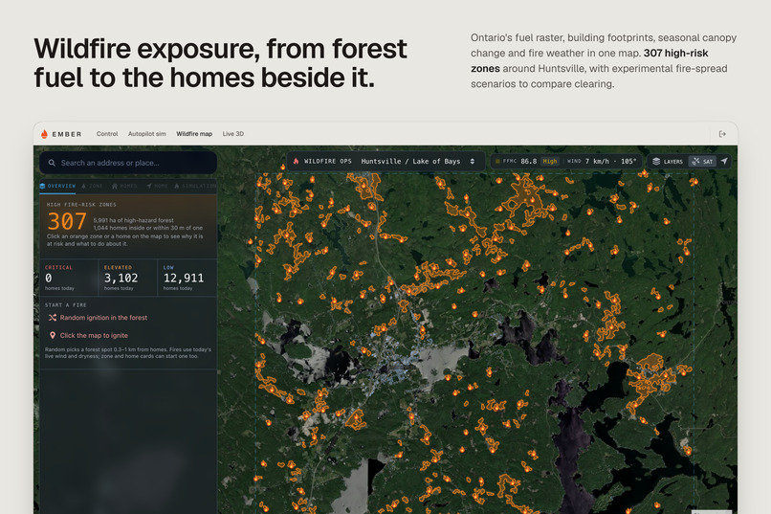
Task: Switch to the Home tab with arrow icon
Action: (157, 186)
